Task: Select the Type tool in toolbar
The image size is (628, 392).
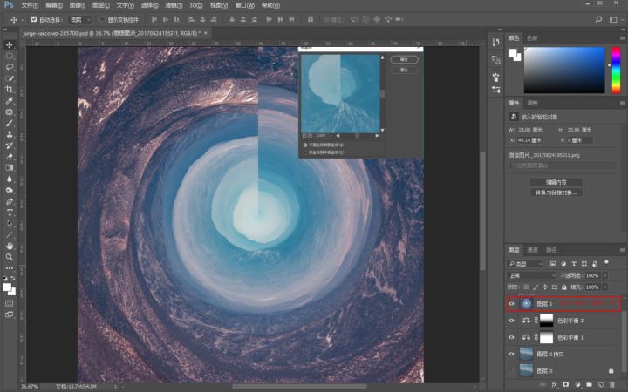Action: tap(10, 213)
